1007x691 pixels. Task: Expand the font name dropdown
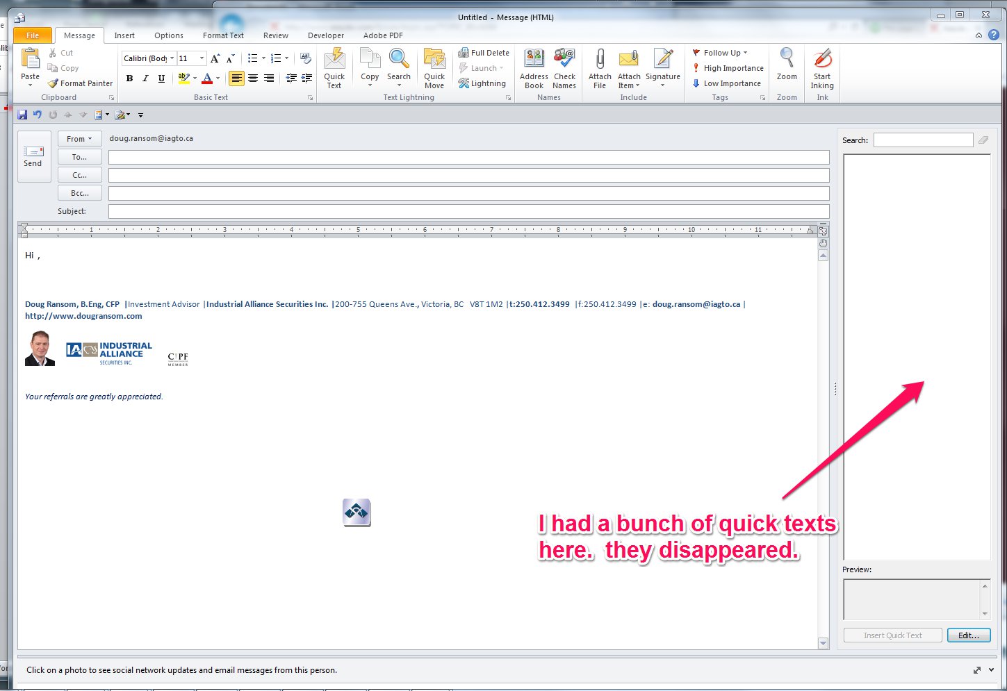pos(172,58)
